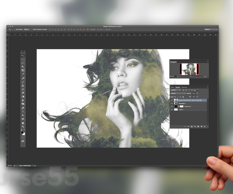This screenshot has height=194, width=233.
Task: Click the background color swatch
Action: coord(24,134)
